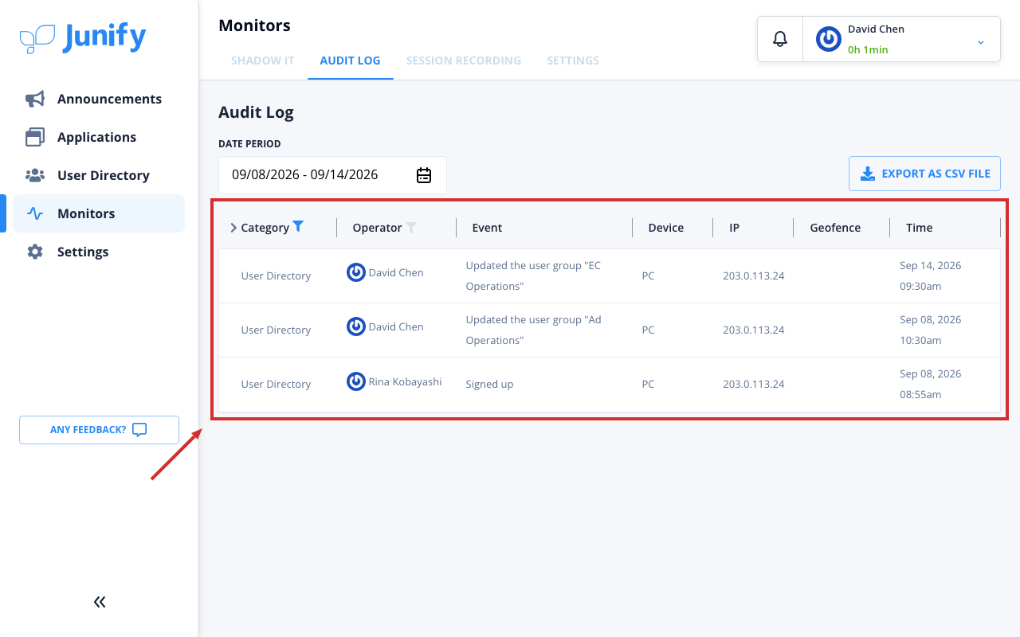Export the audit log as CSV file
This screenshot has width=1020, height=637.
pyautogui.click(x=924, y=174)
